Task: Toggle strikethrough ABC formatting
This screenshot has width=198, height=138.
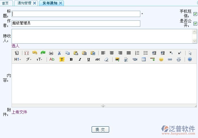Action: click(x=98, y=60)
